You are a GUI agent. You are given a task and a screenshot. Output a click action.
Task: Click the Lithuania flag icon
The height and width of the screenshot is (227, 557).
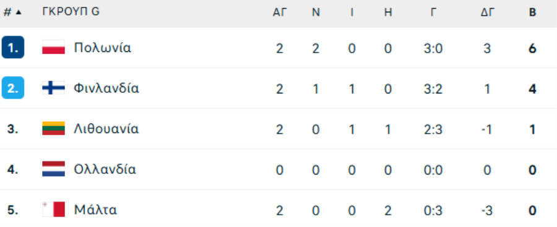pos(54,128)
